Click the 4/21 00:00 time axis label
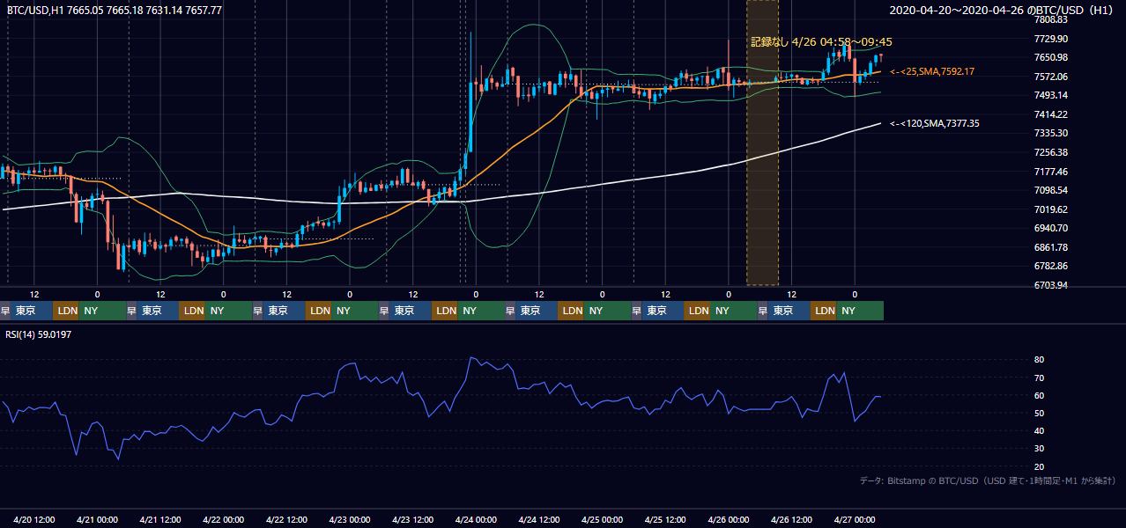 pyautogui.click(x=97, y=520)
